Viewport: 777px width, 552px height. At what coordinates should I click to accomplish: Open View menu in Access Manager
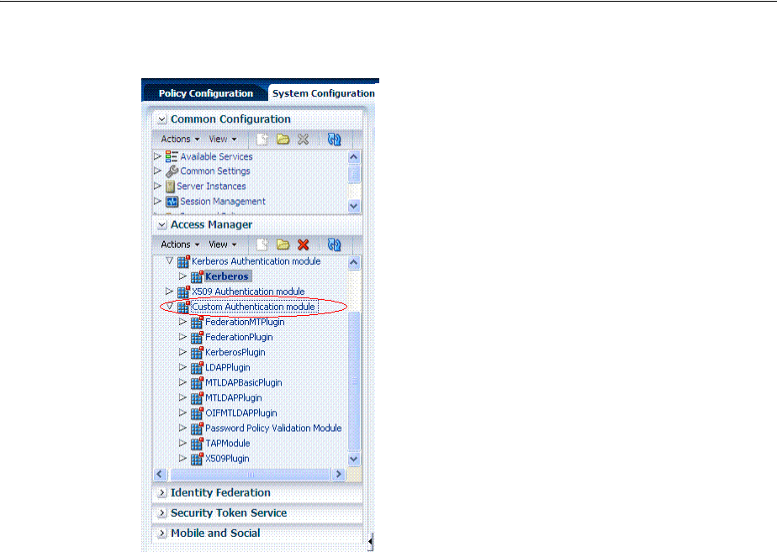pyautogui.click(x=223, y=244)
